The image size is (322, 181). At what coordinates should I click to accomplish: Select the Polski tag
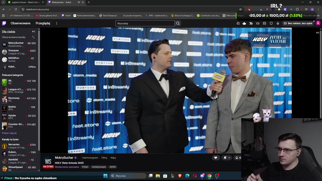coord(85,167)
